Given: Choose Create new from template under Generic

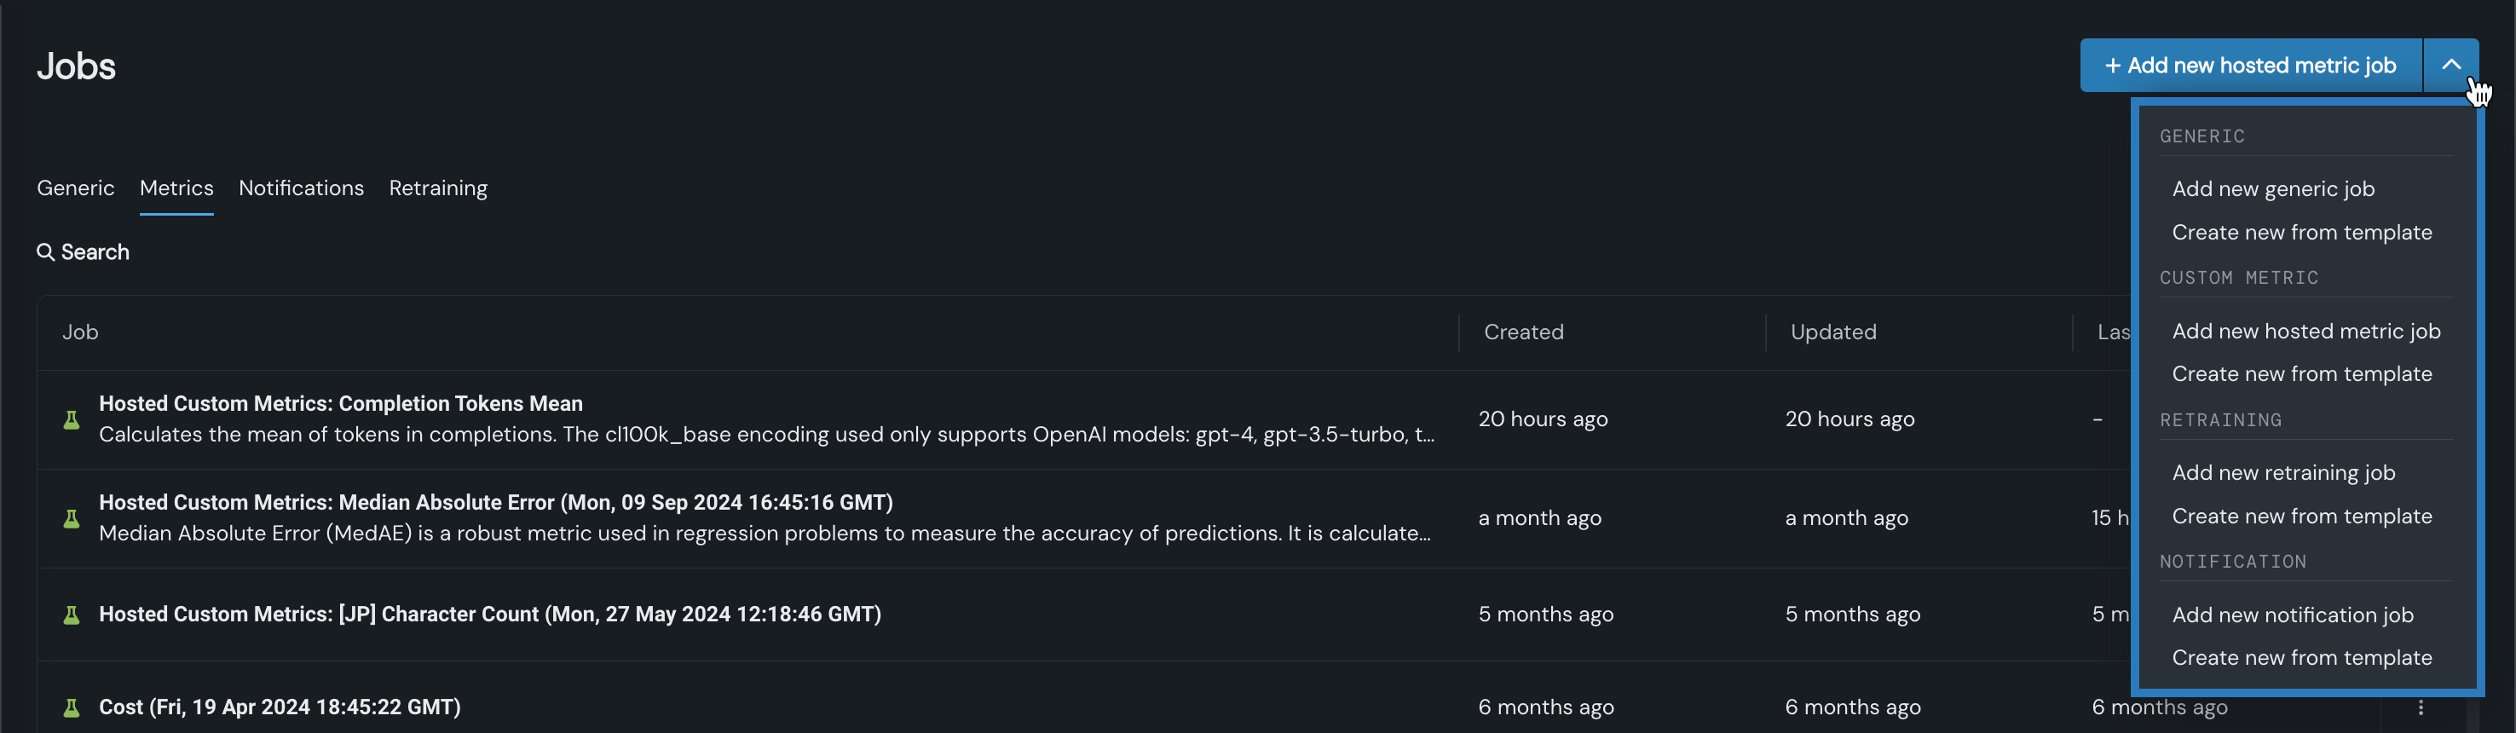Looking at the screenshot, I should point(2301,233).
